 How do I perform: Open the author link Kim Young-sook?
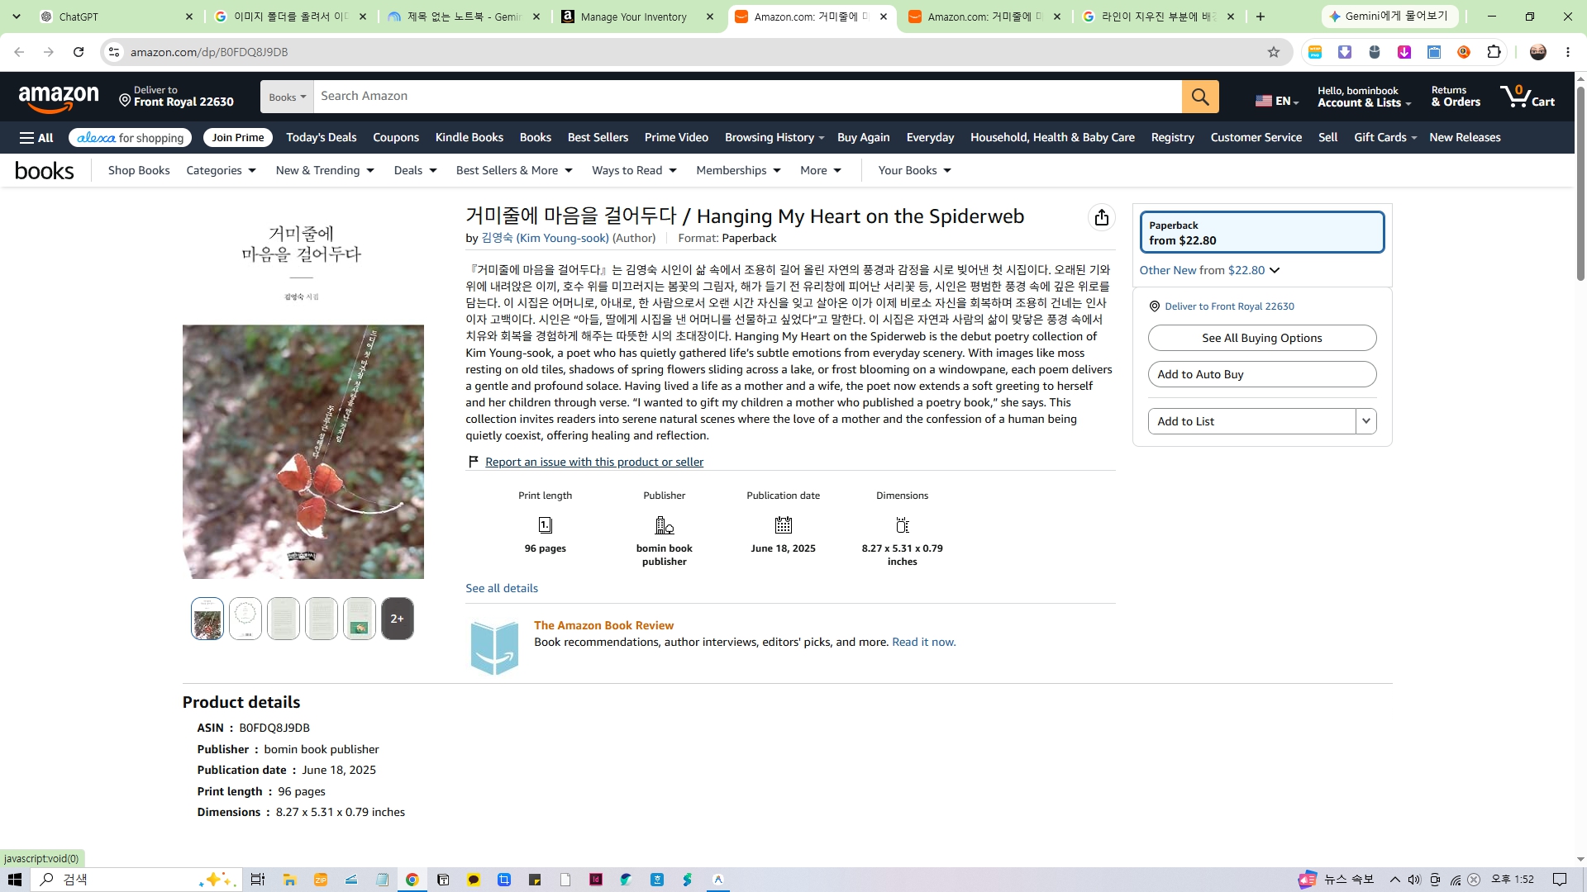pyautogui.click(x=546, y=238)
